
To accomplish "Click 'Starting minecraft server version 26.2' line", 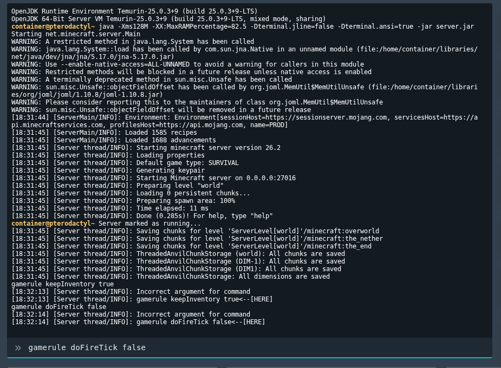I will (x=146, y=148).
